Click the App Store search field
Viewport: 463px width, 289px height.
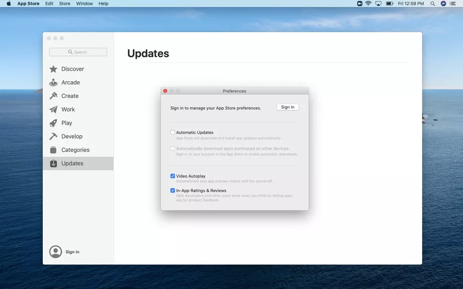coord(78,52)
